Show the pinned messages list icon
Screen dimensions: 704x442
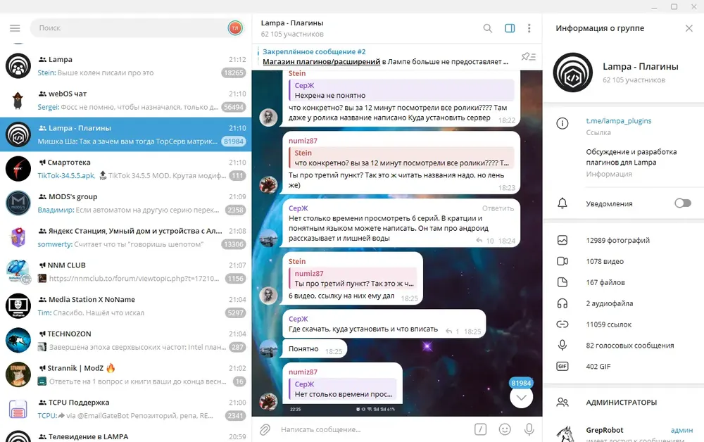(x=529, y=56)
